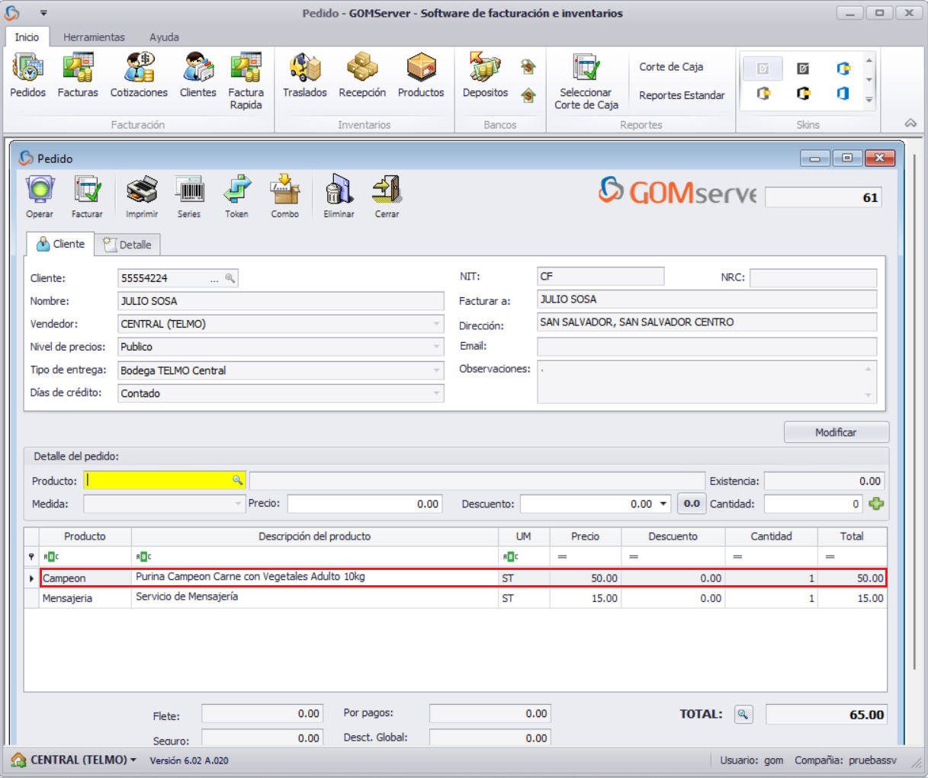Click Operar in Pedido toolbar

[40, 197]
